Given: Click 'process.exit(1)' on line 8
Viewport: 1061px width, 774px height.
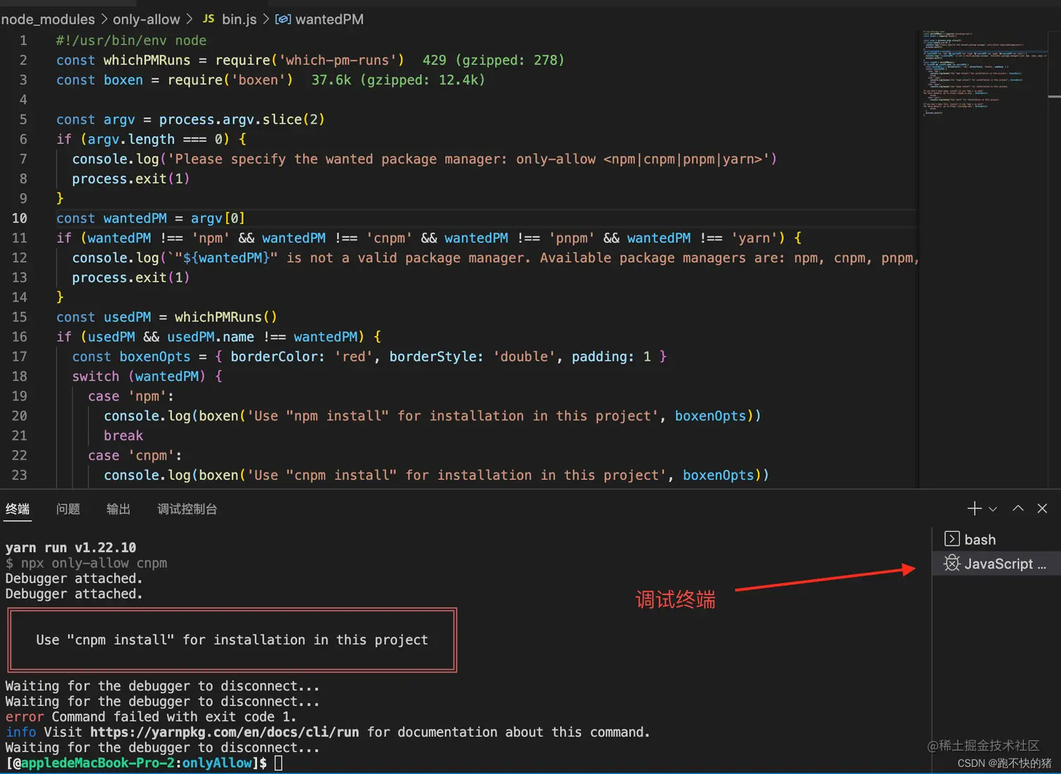Looking at the screenshot, I should point(131,179).
